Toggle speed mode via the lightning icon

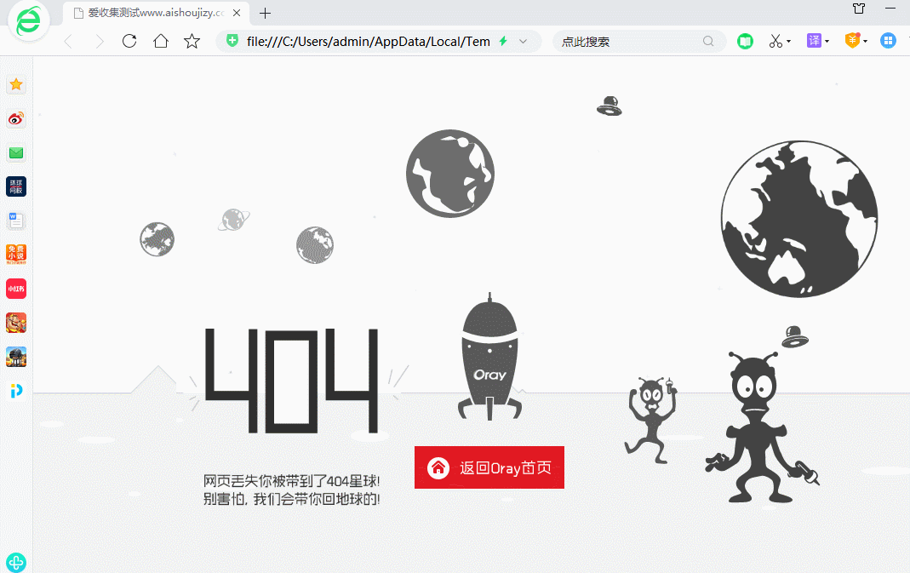point(504,40)
